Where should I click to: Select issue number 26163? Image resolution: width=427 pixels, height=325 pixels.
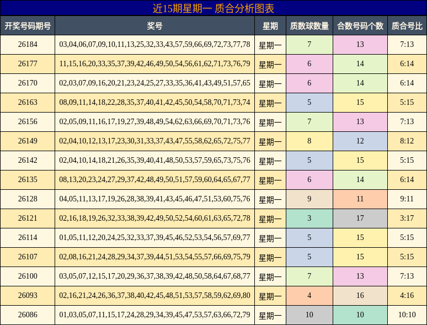tap(28, 103)
